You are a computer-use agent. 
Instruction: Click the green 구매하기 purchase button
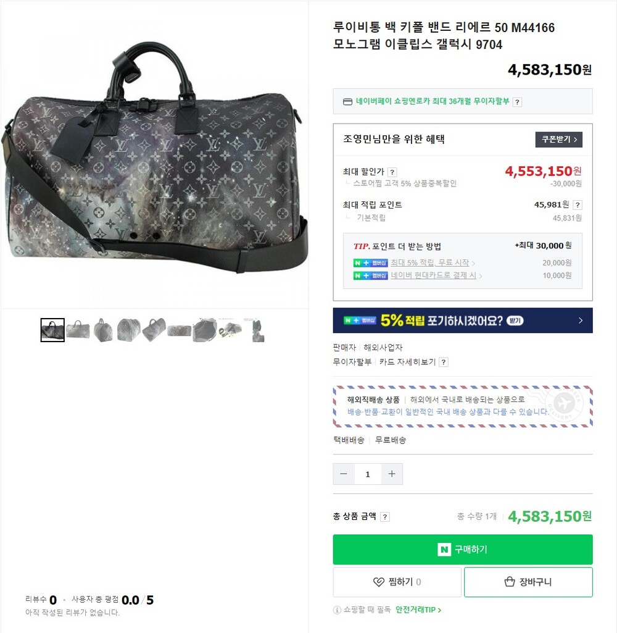click(x=463, y=550)
